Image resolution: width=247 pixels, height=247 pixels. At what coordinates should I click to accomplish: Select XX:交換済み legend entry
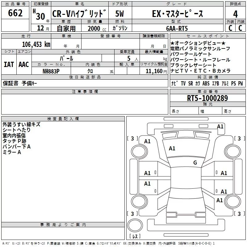tap(132, 243)
